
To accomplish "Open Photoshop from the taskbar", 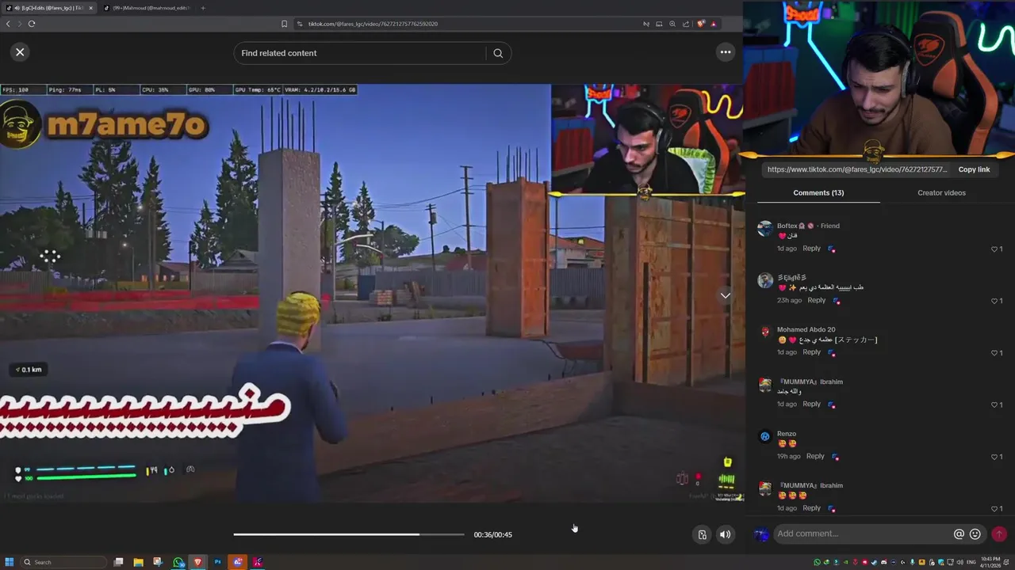I will [x=217, y=562].
